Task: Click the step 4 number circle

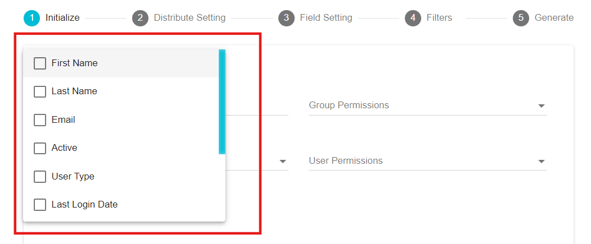Action: (x=413, y=18)
